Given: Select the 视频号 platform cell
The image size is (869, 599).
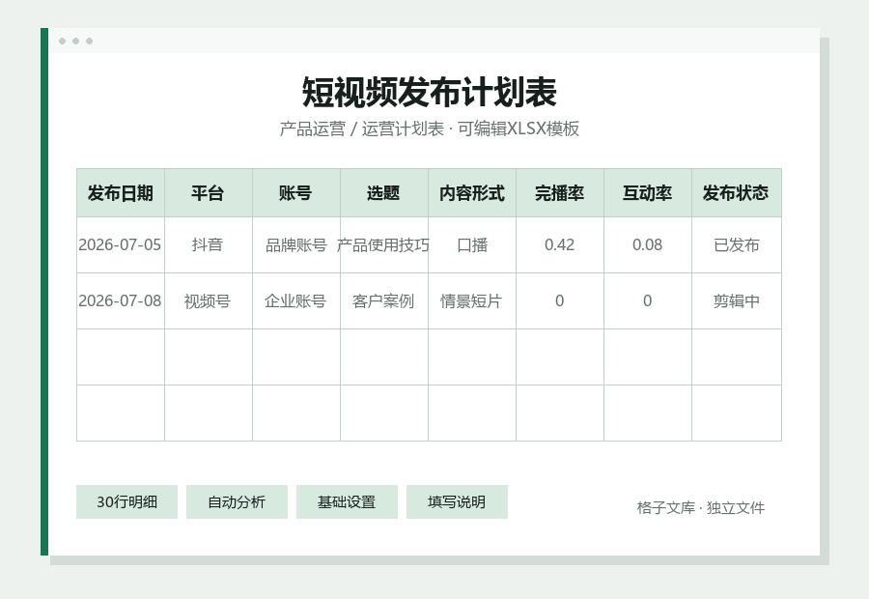Looking at the screenshot, I should (x=209, y=300).
